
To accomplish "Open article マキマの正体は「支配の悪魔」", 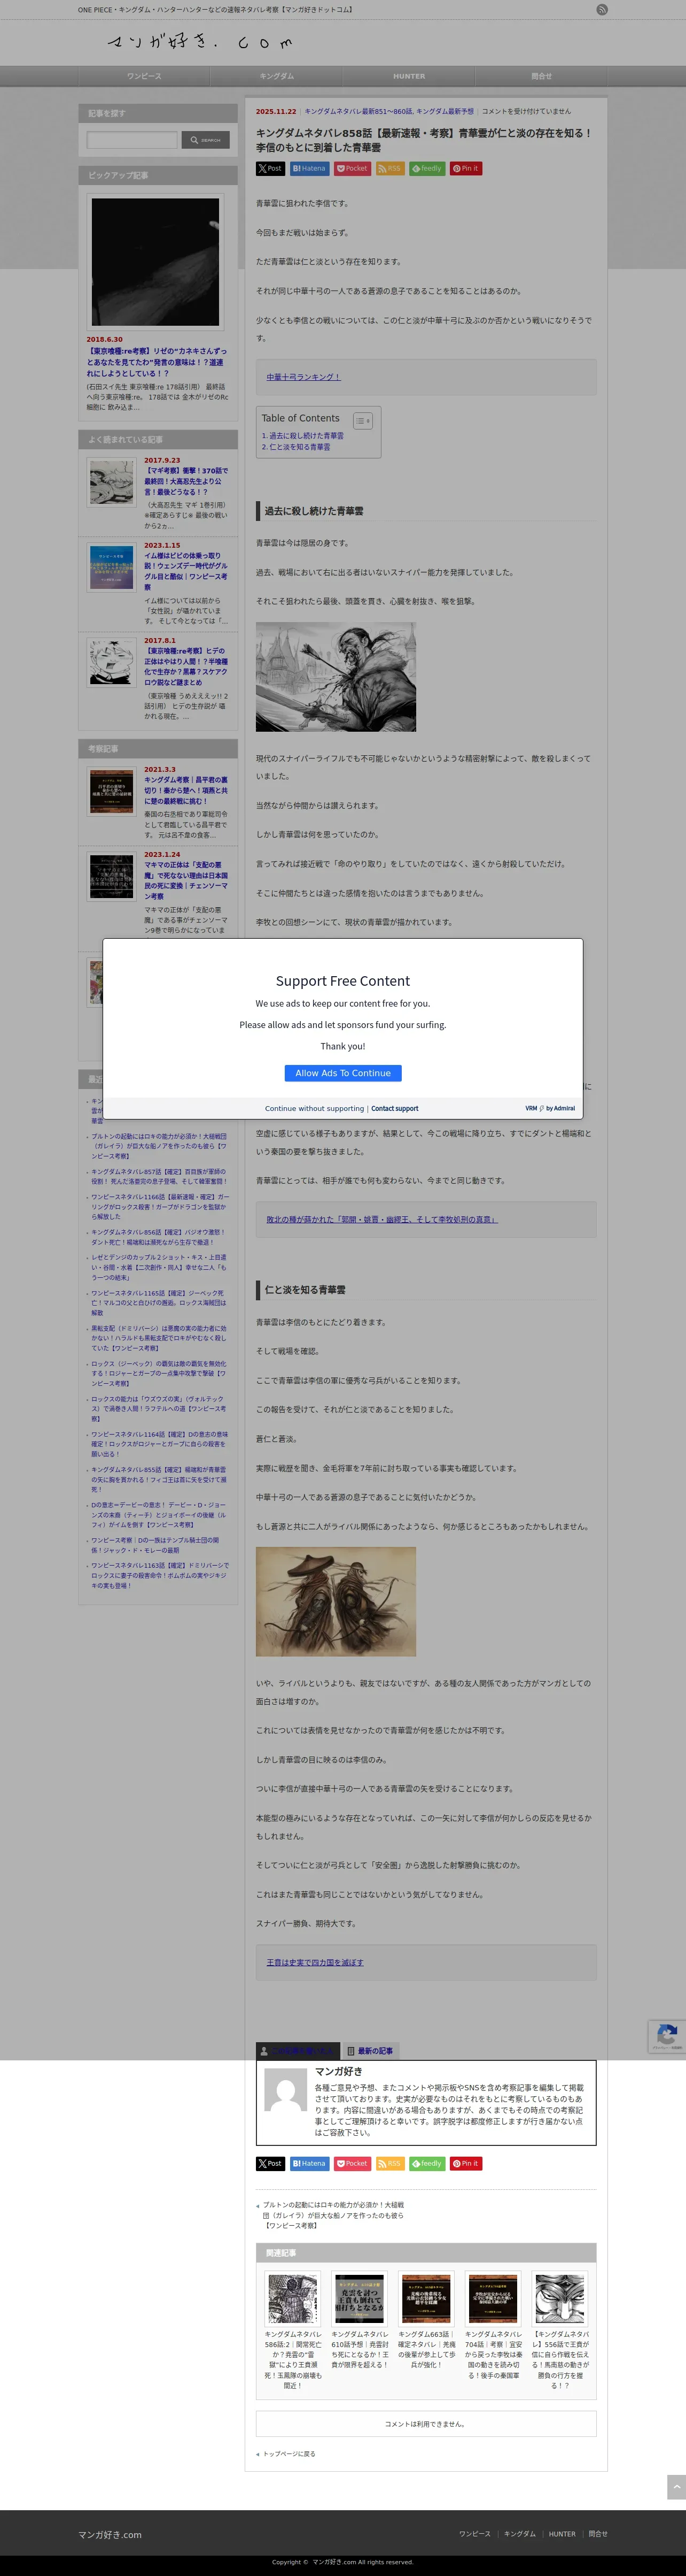I will pyautogui.click(x=186, y=880).
